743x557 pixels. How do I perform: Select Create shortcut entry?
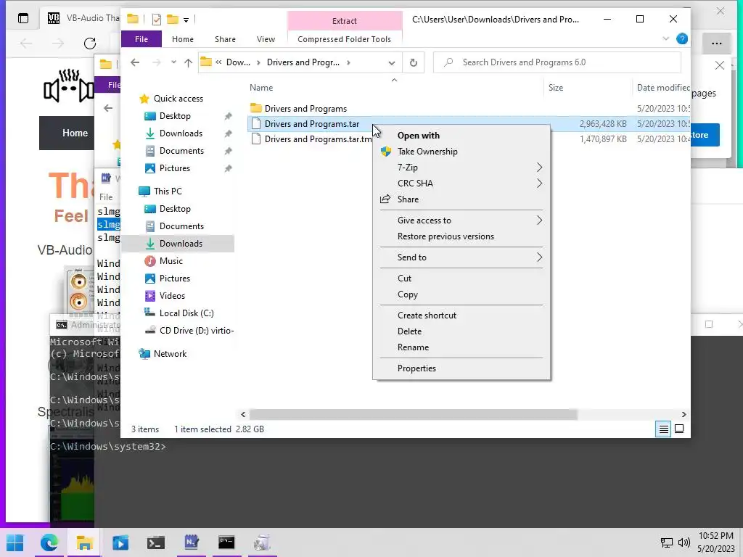[461, 315]
